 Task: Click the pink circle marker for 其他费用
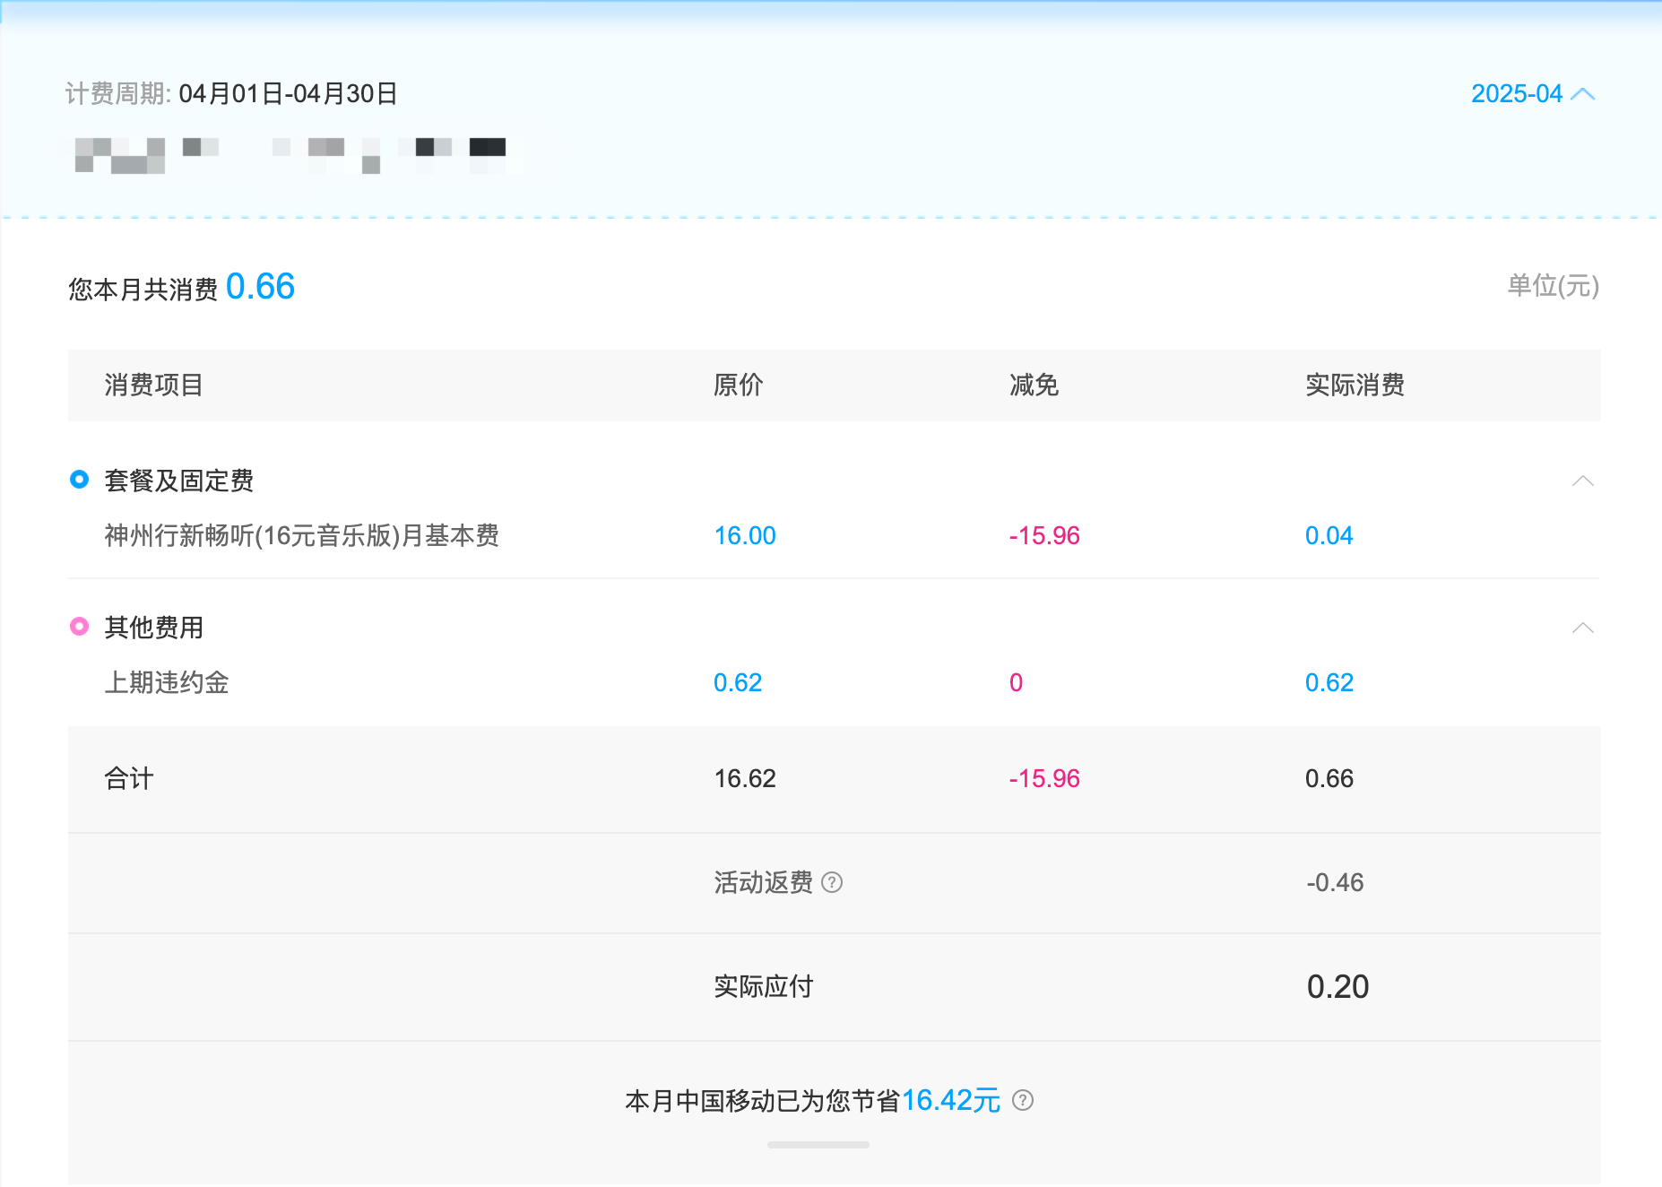80,627
